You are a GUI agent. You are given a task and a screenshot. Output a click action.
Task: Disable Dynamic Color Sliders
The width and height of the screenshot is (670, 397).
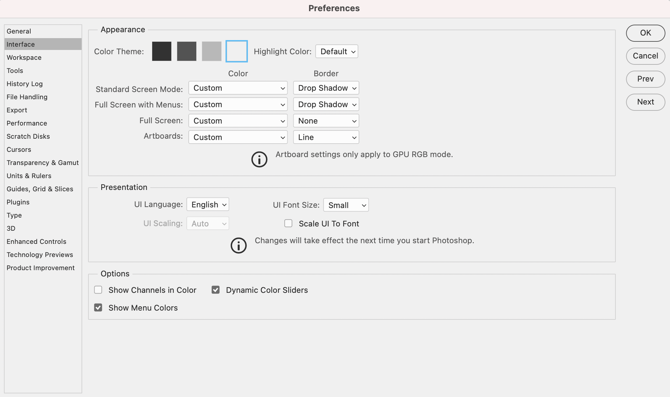click(x=215, y=290)
